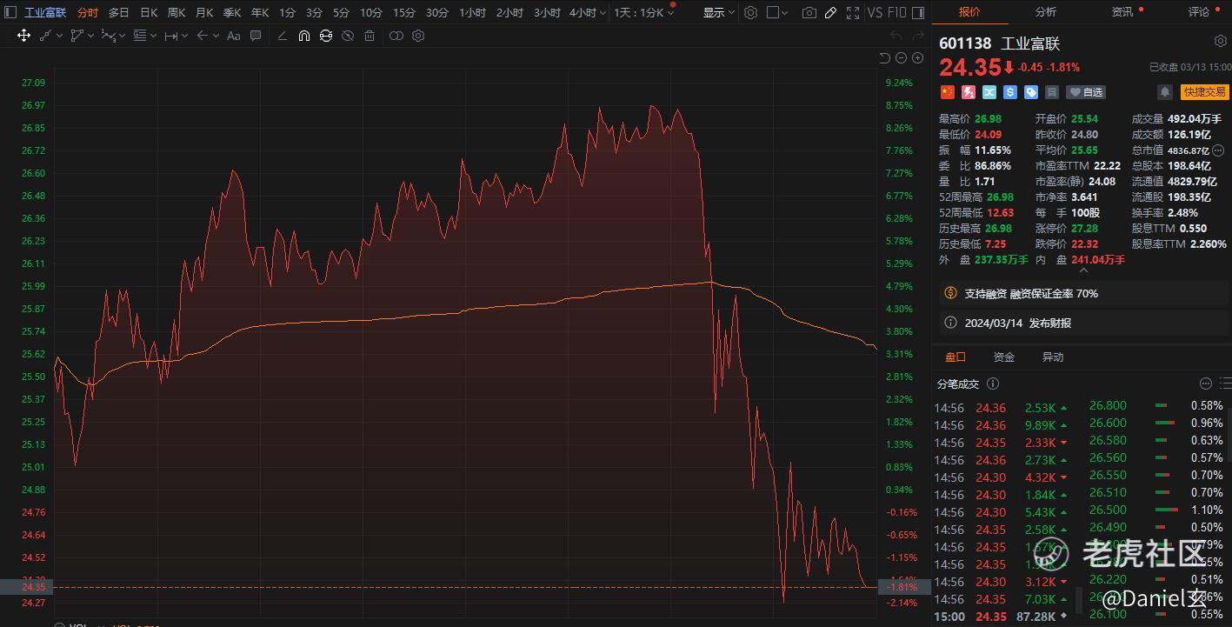1232x627 pixels.
Task: Click the 工业富联 stock name link
Action: (45, 13)
